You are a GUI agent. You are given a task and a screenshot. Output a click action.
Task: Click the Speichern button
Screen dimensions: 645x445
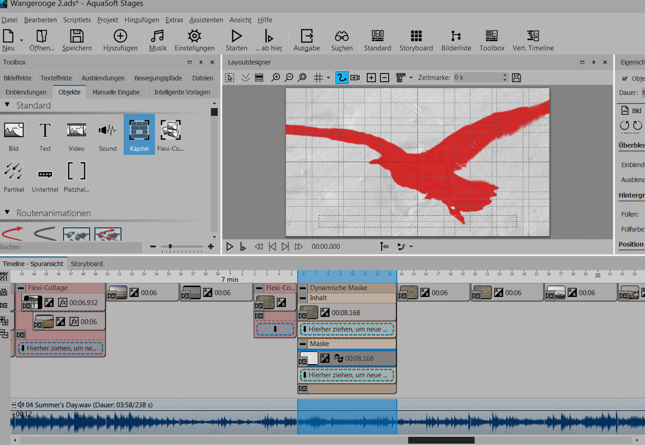pyautogui.click(x=77, y=40)
